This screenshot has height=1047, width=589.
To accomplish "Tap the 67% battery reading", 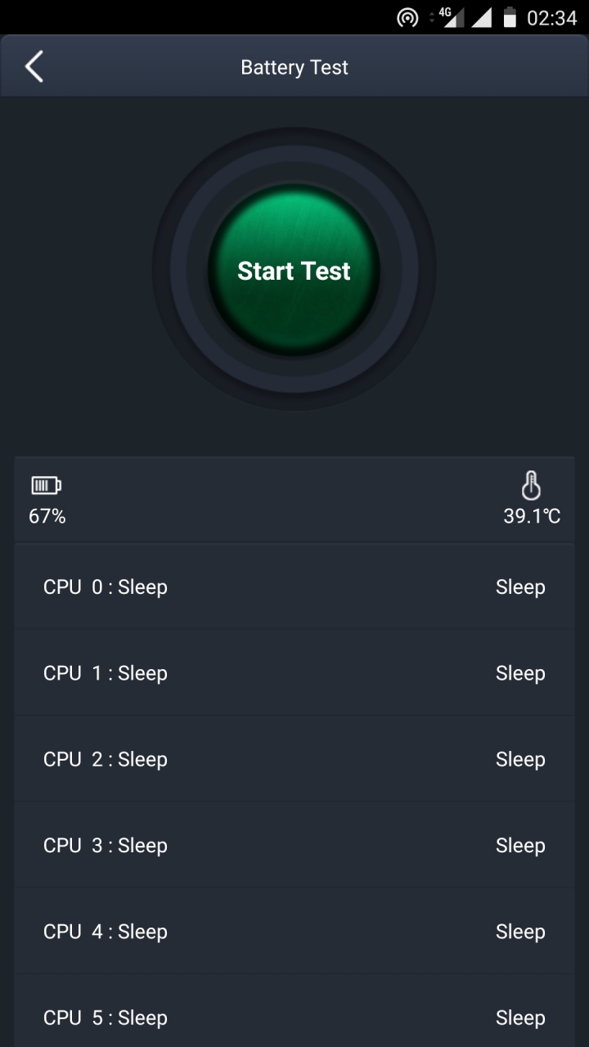I will click(47, 516).
